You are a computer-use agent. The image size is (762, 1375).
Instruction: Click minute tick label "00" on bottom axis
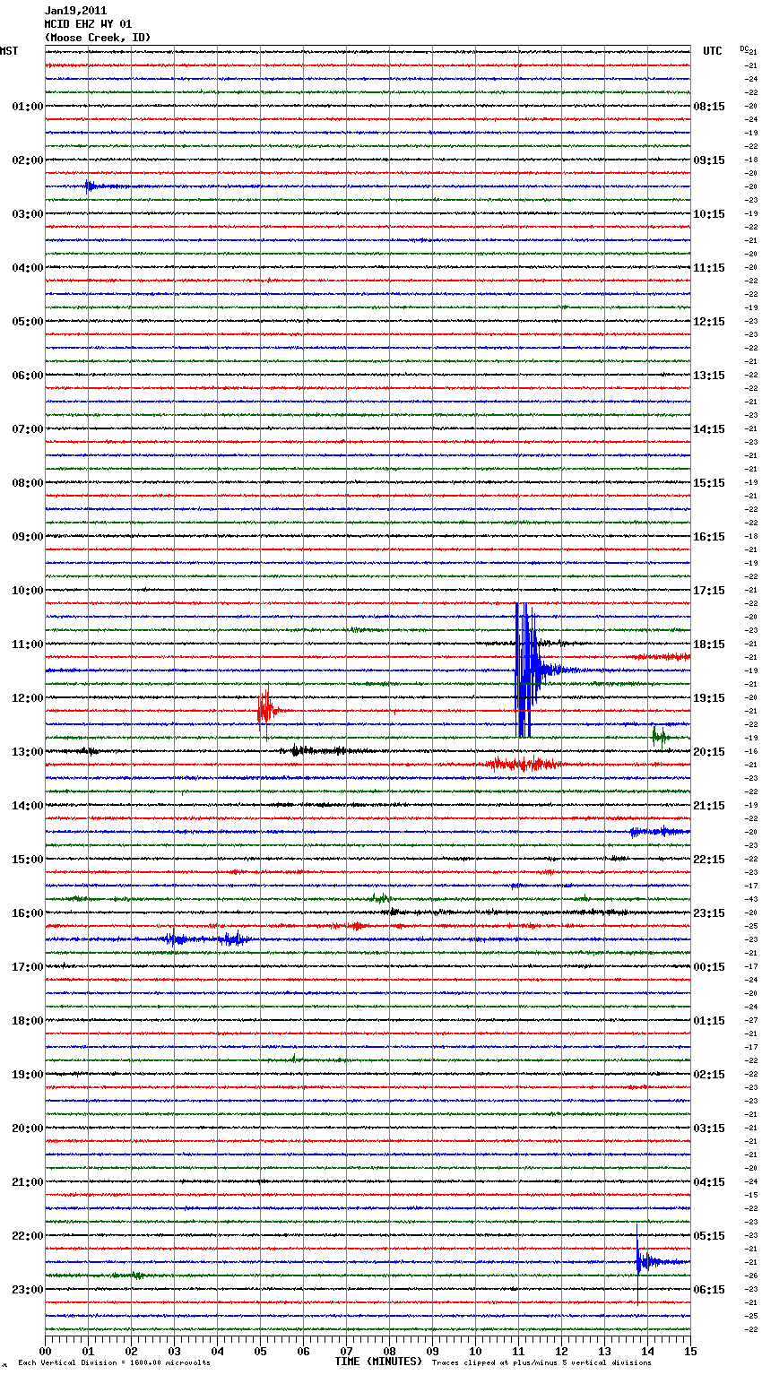point(45,1352)
